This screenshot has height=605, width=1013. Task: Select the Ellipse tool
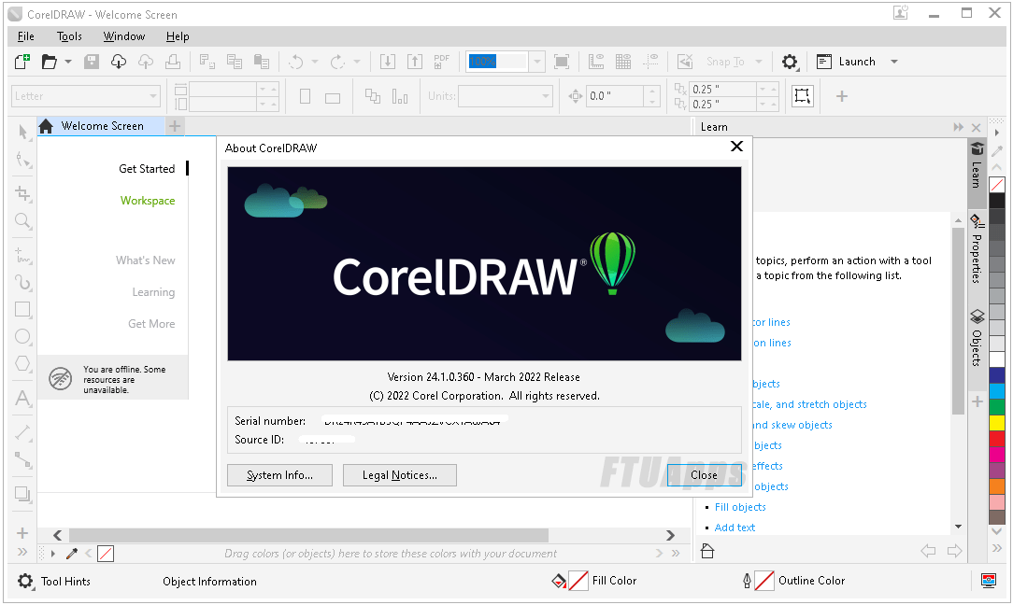point(22,336)
